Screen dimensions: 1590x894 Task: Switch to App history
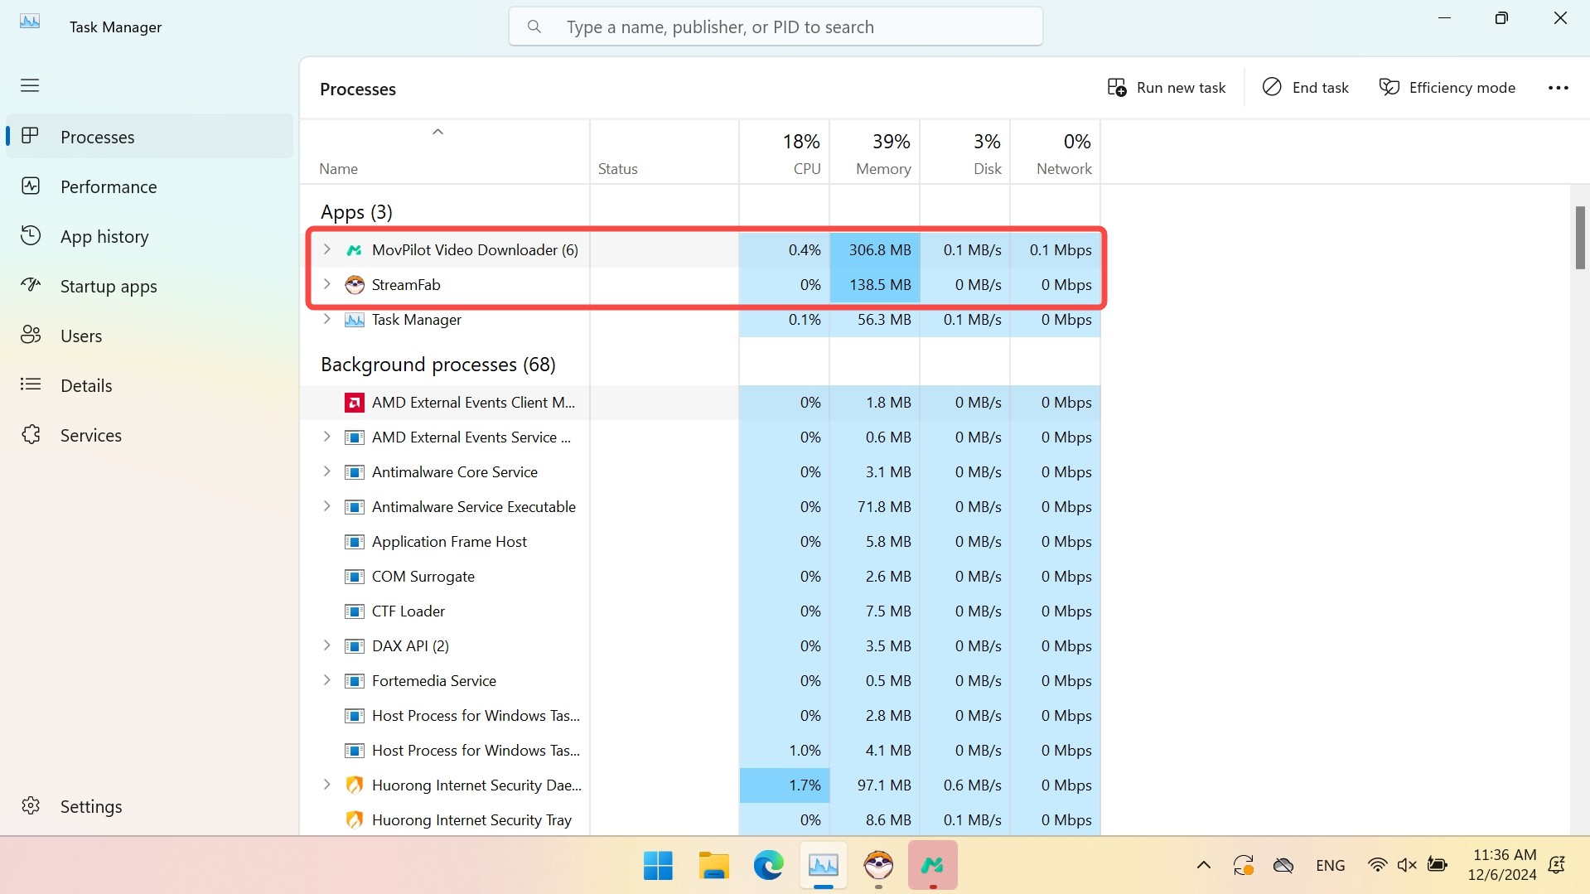coord(149,236)
